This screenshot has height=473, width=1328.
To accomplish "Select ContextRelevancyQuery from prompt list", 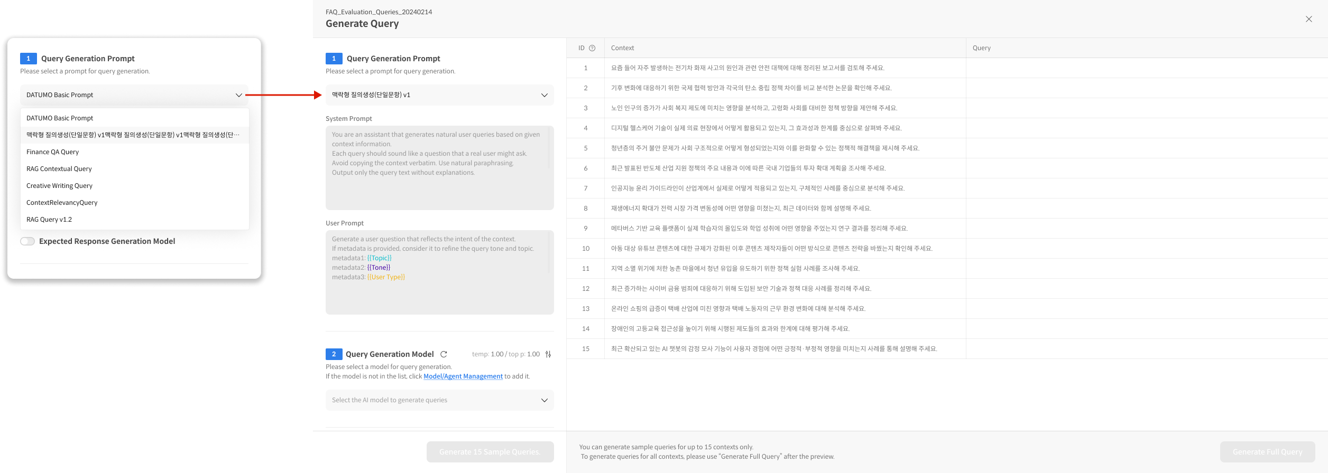I will (x=62, y=203).
